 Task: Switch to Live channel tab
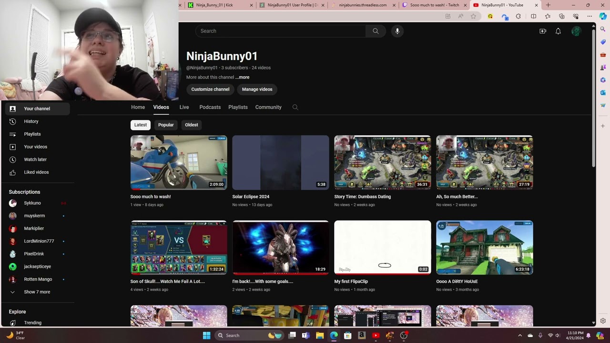[x=184, y=107]
